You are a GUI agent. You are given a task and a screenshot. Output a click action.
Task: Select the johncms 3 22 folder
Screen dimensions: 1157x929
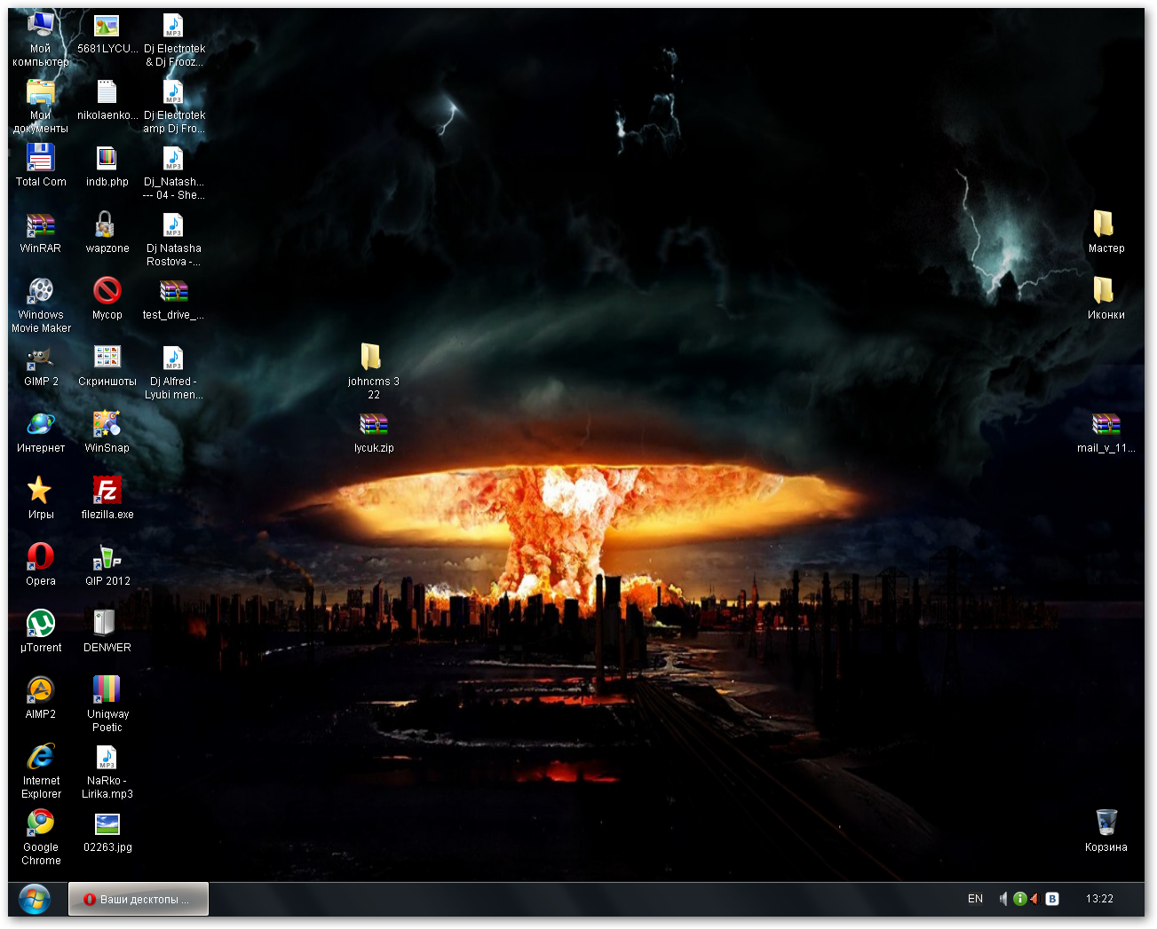(372, 358)
